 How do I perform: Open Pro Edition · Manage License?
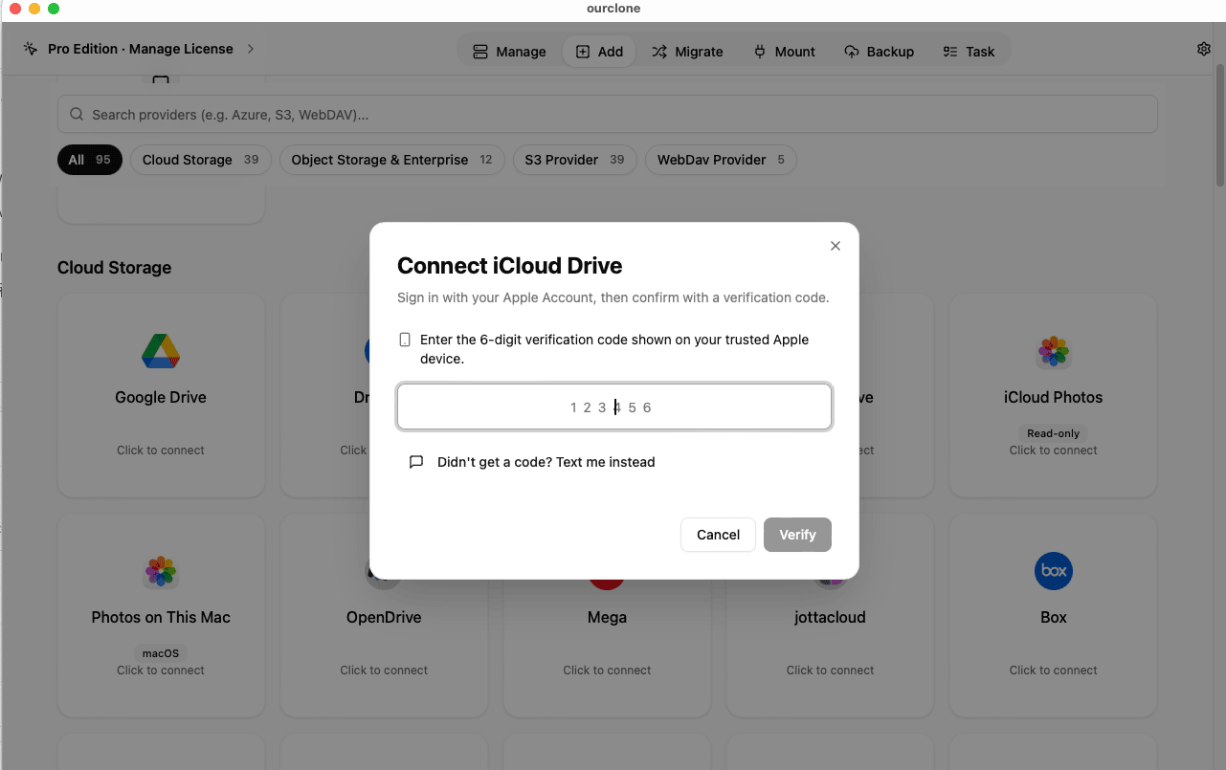(141, 49)
